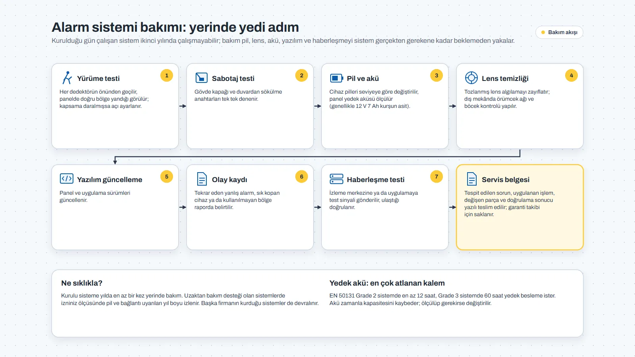Click the description starting Her dedektörün önünden
This screenshot has height=357, width=635.
(x=104, y=99)
